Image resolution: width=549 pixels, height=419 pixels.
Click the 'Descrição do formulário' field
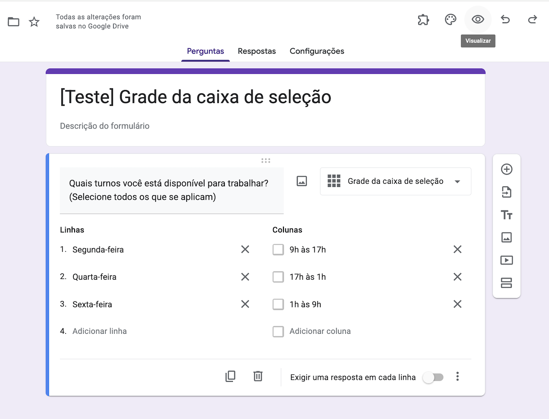(105, 126)
